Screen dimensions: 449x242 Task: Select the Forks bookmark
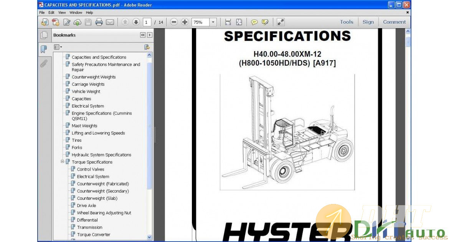[77, 148]
